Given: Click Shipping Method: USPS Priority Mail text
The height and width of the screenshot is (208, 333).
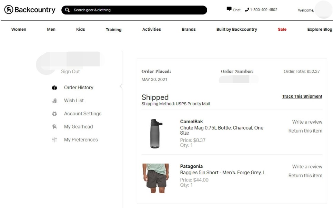Looking at the screenshot, I should [175, 104].
